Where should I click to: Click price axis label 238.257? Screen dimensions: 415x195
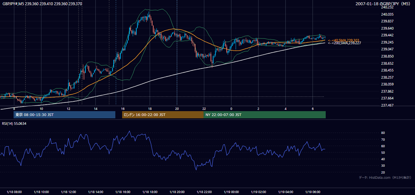[387, 77]
